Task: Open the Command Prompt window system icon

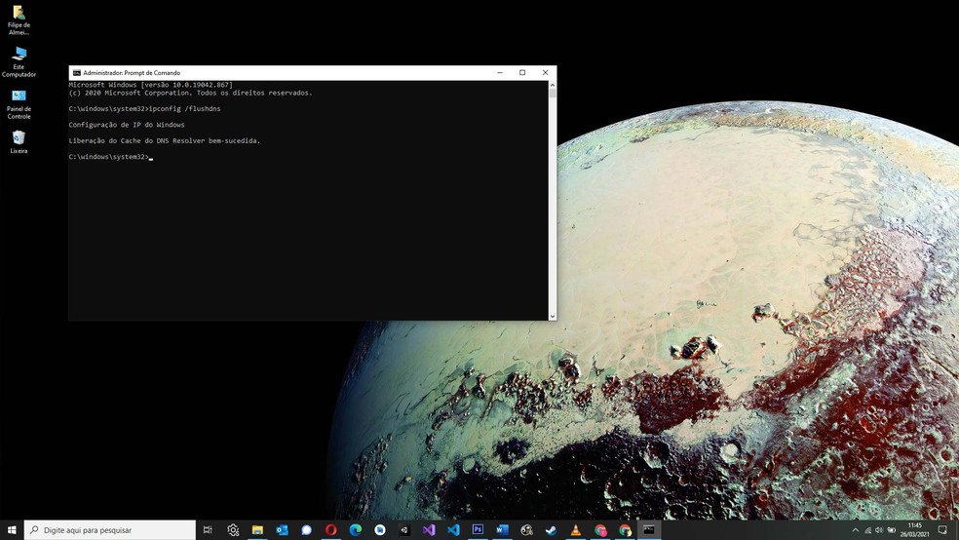Action: 76,73
